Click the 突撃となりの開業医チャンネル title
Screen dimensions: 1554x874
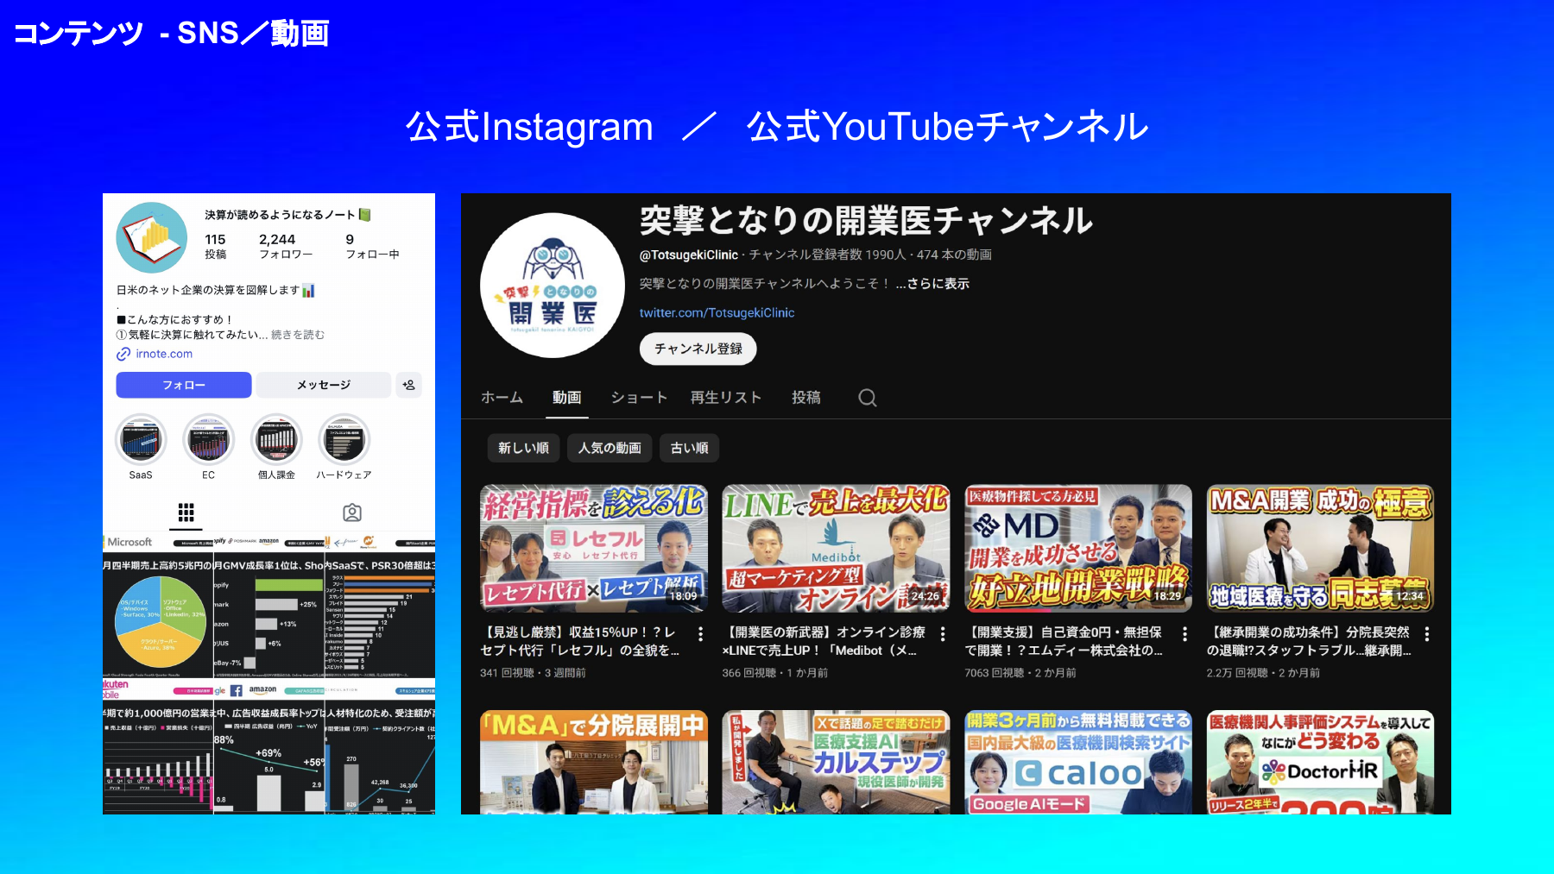tap(866, 221)
